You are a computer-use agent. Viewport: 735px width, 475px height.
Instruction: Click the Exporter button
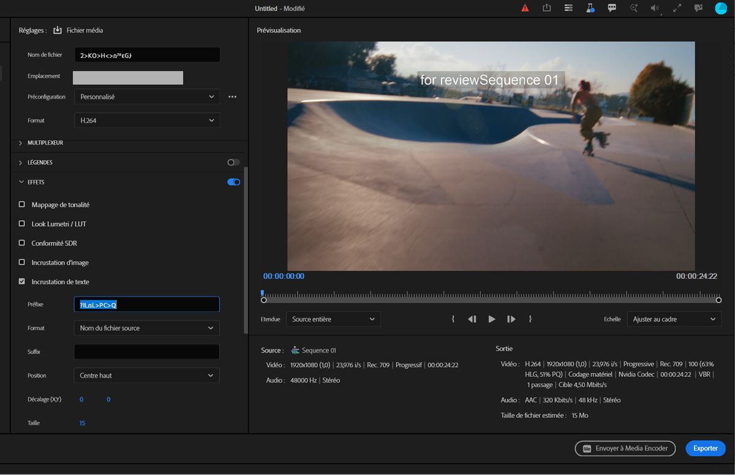(705, 449)
